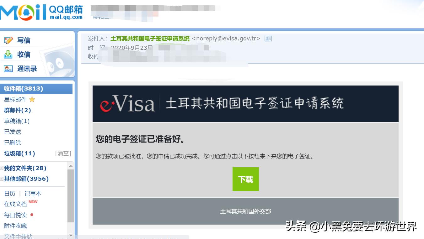Click the sender contact card icon
This screenshot has height=239, width=424.
click(x=268, y=39)
